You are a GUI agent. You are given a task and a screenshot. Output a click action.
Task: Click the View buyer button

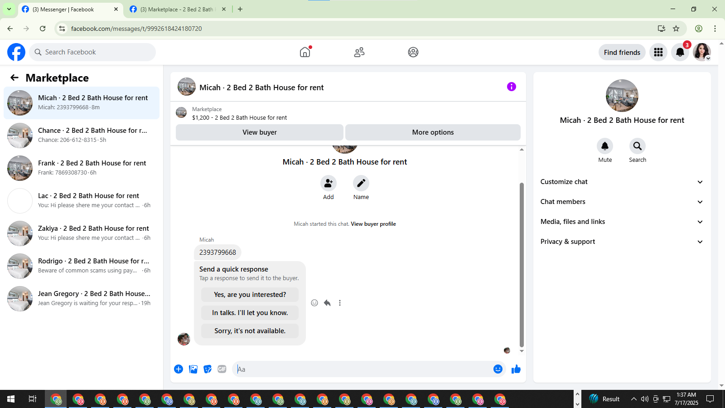[260, 132]
